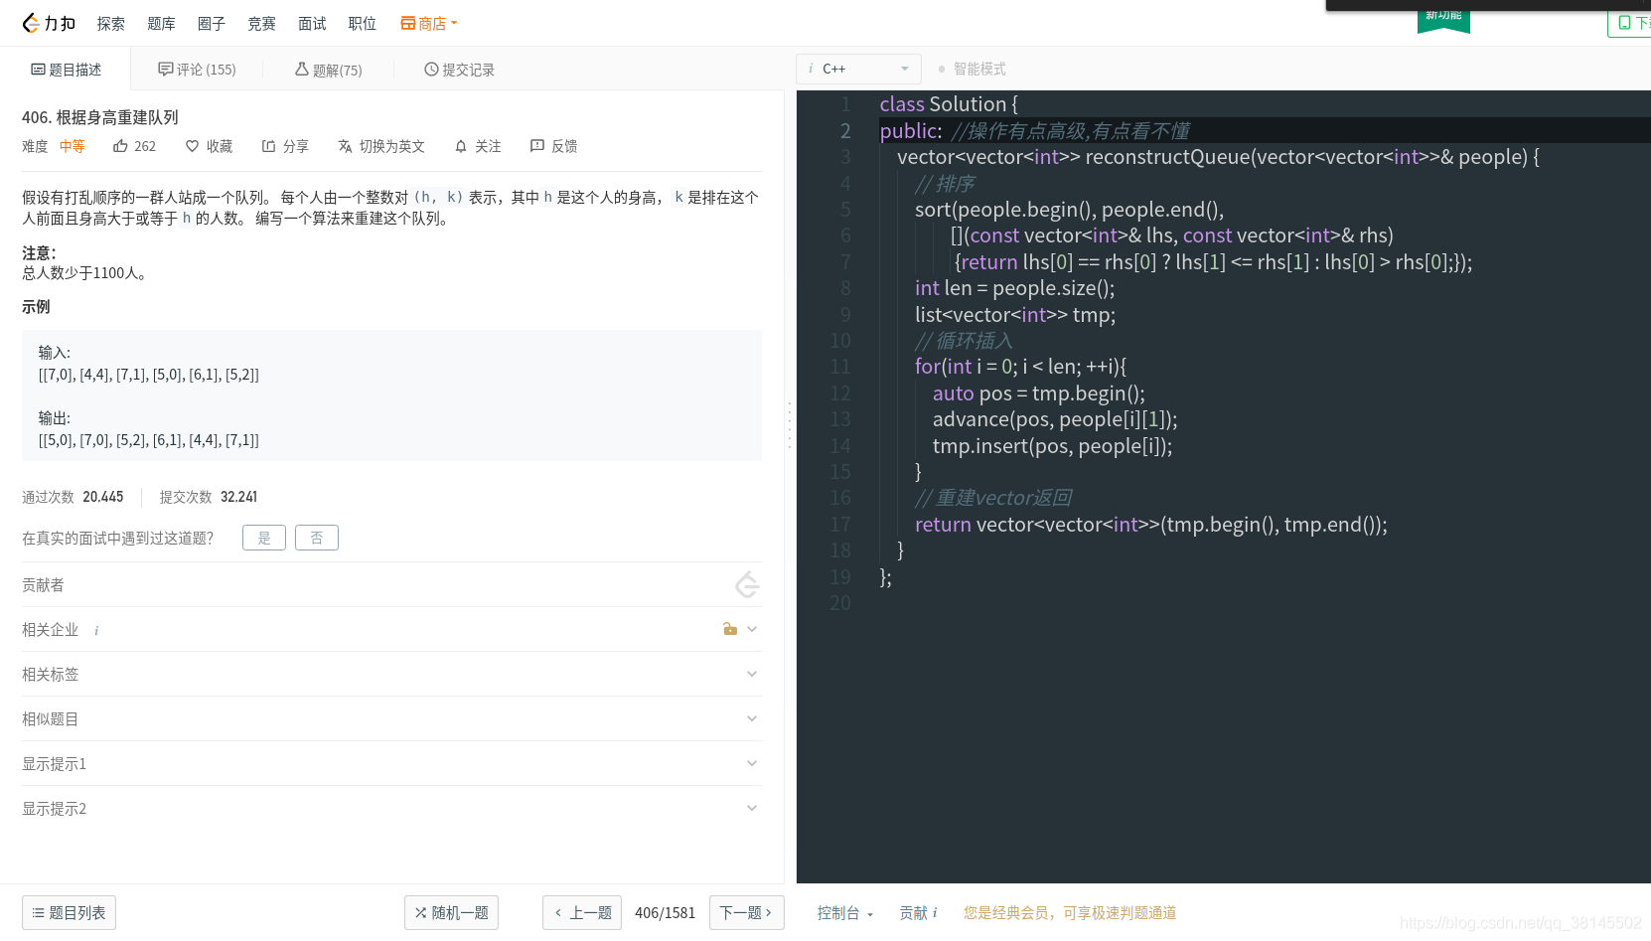
Task: Go to next problem 下一题
Action: coord(747,912)
